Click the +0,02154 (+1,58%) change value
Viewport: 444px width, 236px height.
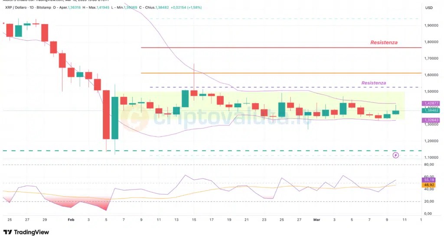pos(186,8)
